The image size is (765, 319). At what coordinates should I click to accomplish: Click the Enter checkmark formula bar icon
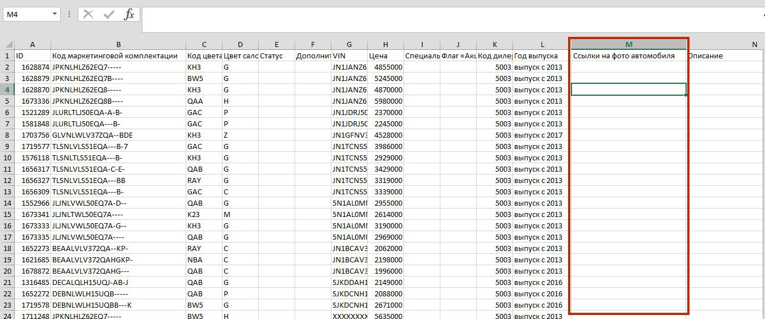(x=109, y=14)
